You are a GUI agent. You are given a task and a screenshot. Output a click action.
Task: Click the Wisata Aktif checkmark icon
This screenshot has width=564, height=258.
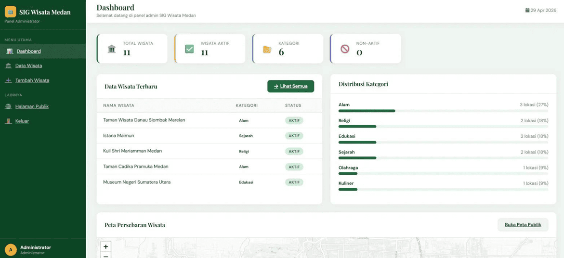tap(189, 49)
